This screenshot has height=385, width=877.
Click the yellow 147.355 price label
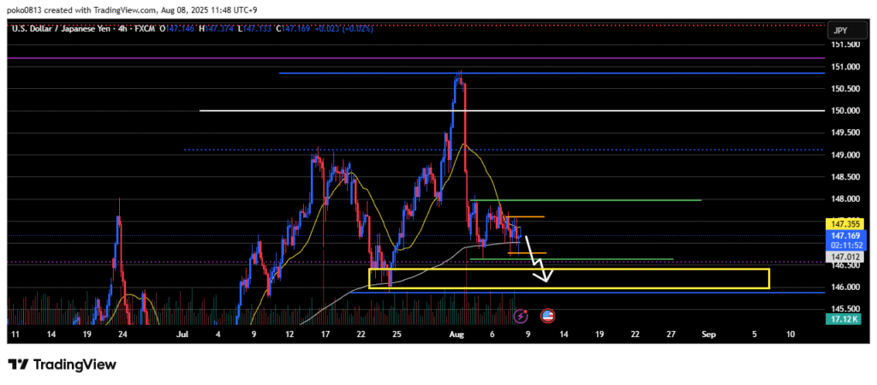844,222
